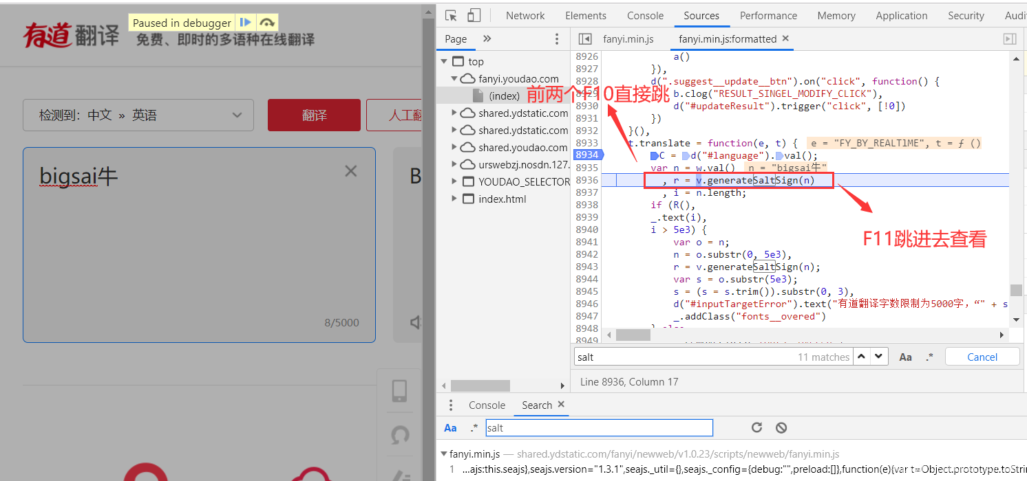Hide the navigator sidebar pane
Viewport: 1027px width, 481px height.
585,39
